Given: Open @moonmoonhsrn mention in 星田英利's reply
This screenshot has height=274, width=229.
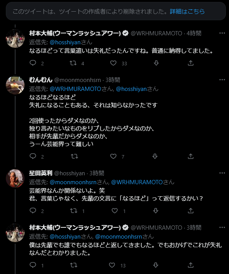Looking at the screenshot, I should (x=73, y=182).
